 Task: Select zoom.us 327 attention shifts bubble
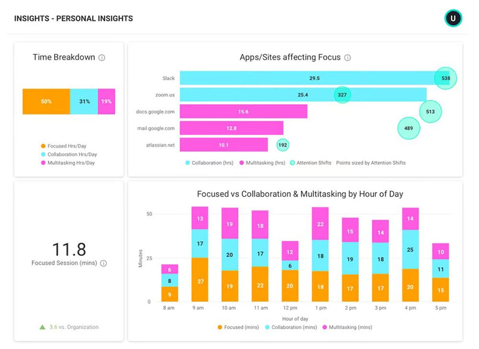(342, 95)
